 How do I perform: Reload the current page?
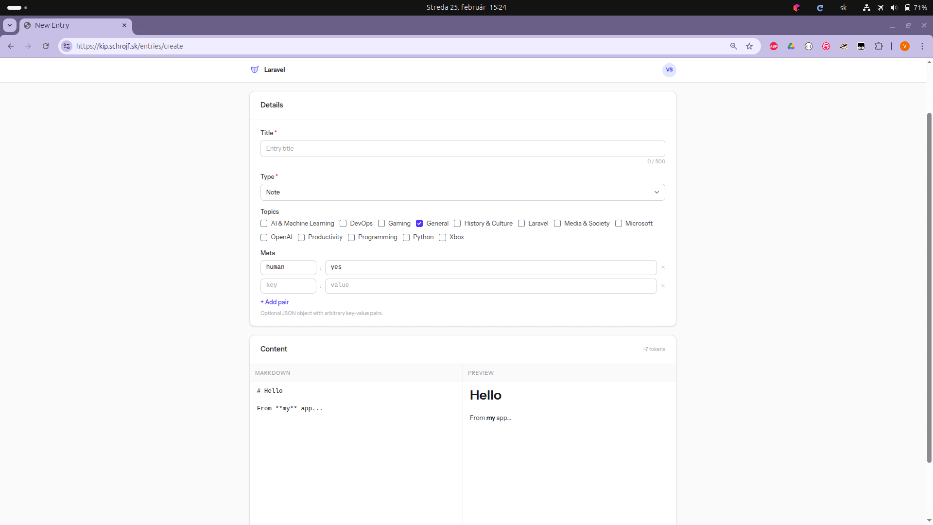(46, 46)
